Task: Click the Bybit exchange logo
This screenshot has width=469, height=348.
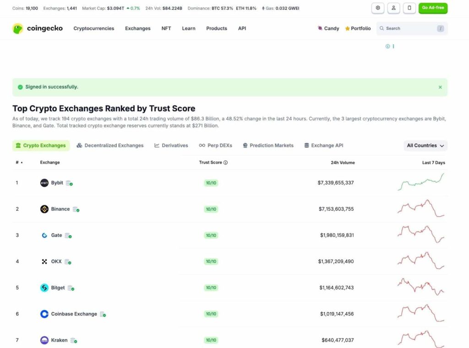Action: tap(44, 182)
